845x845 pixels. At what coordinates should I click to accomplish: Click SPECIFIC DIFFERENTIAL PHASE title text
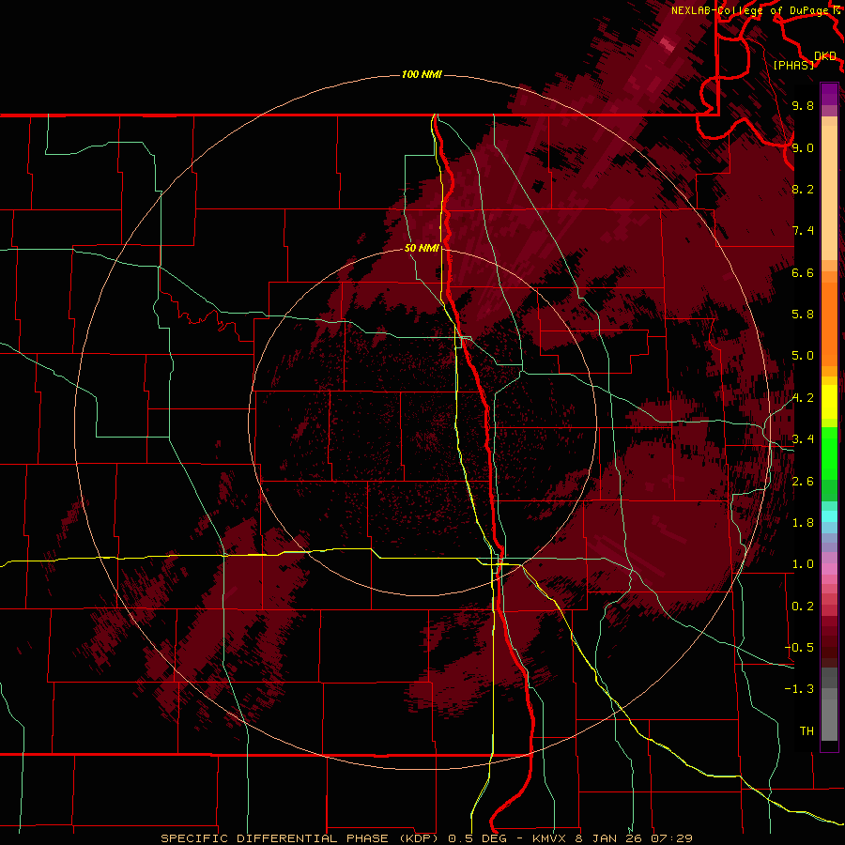pyautogui.click(x=274, y=838)
